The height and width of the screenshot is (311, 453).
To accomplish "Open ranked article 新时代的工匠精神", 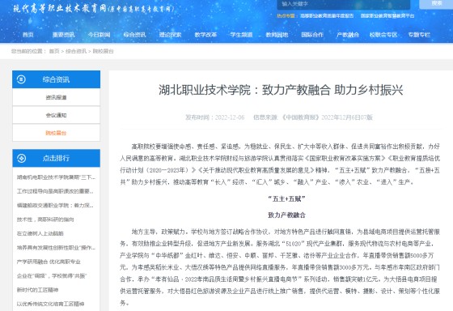I will (x=37, y=290).
